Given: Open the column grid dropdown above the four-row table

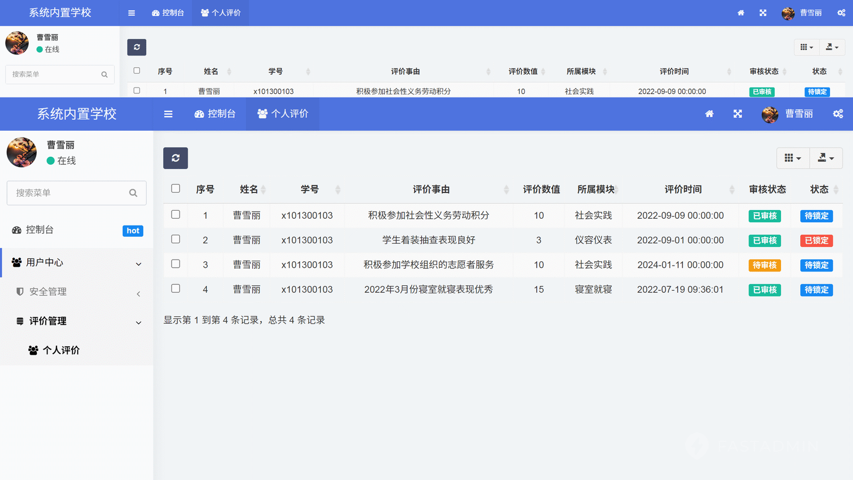Looking at the screenshot, I should 792,158.
